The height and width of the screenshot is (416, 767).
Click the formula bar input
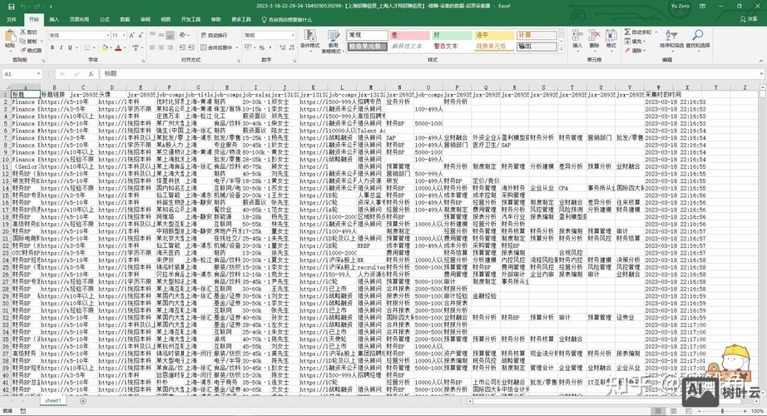coord(430,74)
